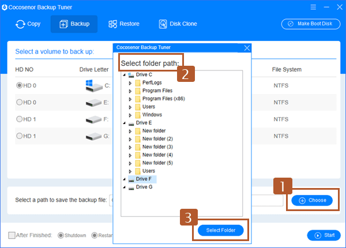Toggle the After Finished checkbox
The width and height of the screenshot is (346, 248).
coord(12,235)
